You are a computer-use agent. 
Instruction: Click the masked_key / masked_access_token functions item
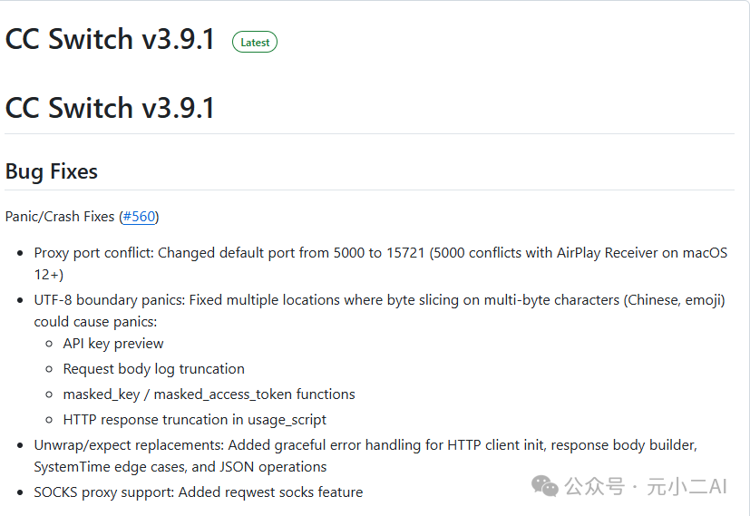coord(209,394)
